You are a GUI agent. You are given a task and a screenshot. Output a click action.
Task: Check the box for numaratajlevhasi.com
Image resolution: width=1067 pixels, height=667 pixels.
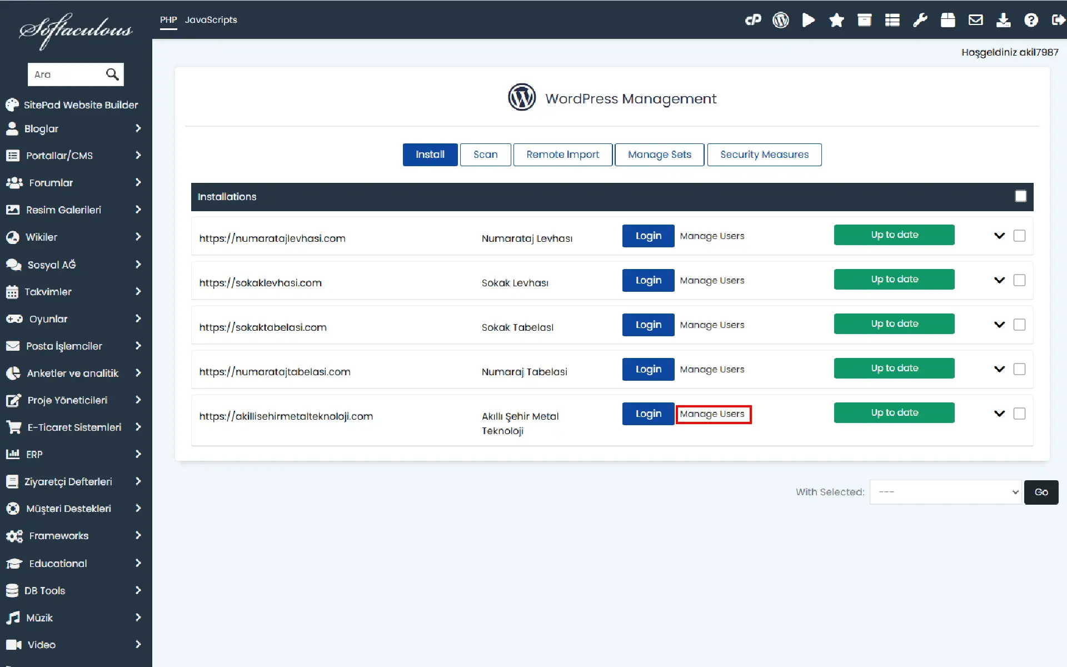[1019, 236]
